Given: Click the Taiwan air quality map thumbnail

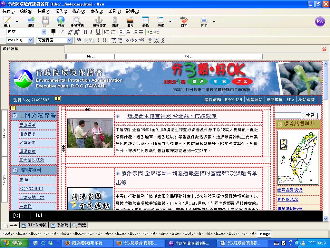Looking at the screenshot, I should [298, 158].
